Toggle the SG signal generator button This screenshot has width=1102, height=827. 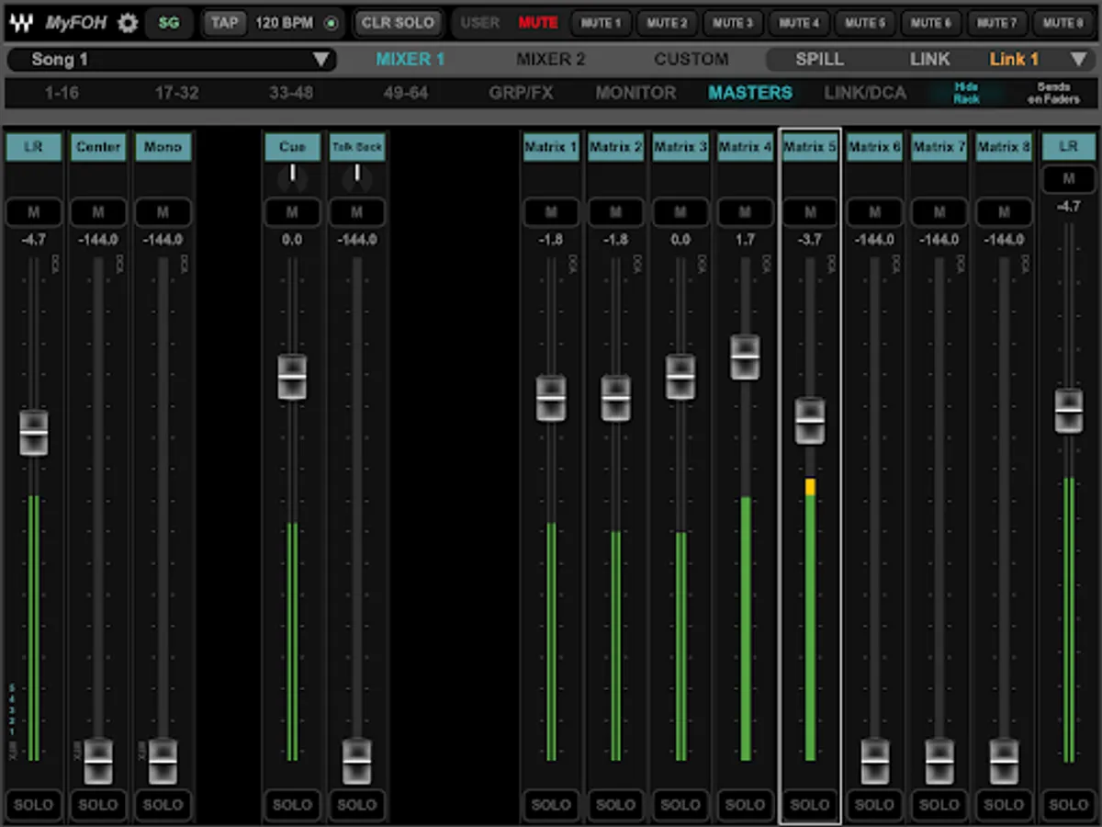tap(169, 23)
